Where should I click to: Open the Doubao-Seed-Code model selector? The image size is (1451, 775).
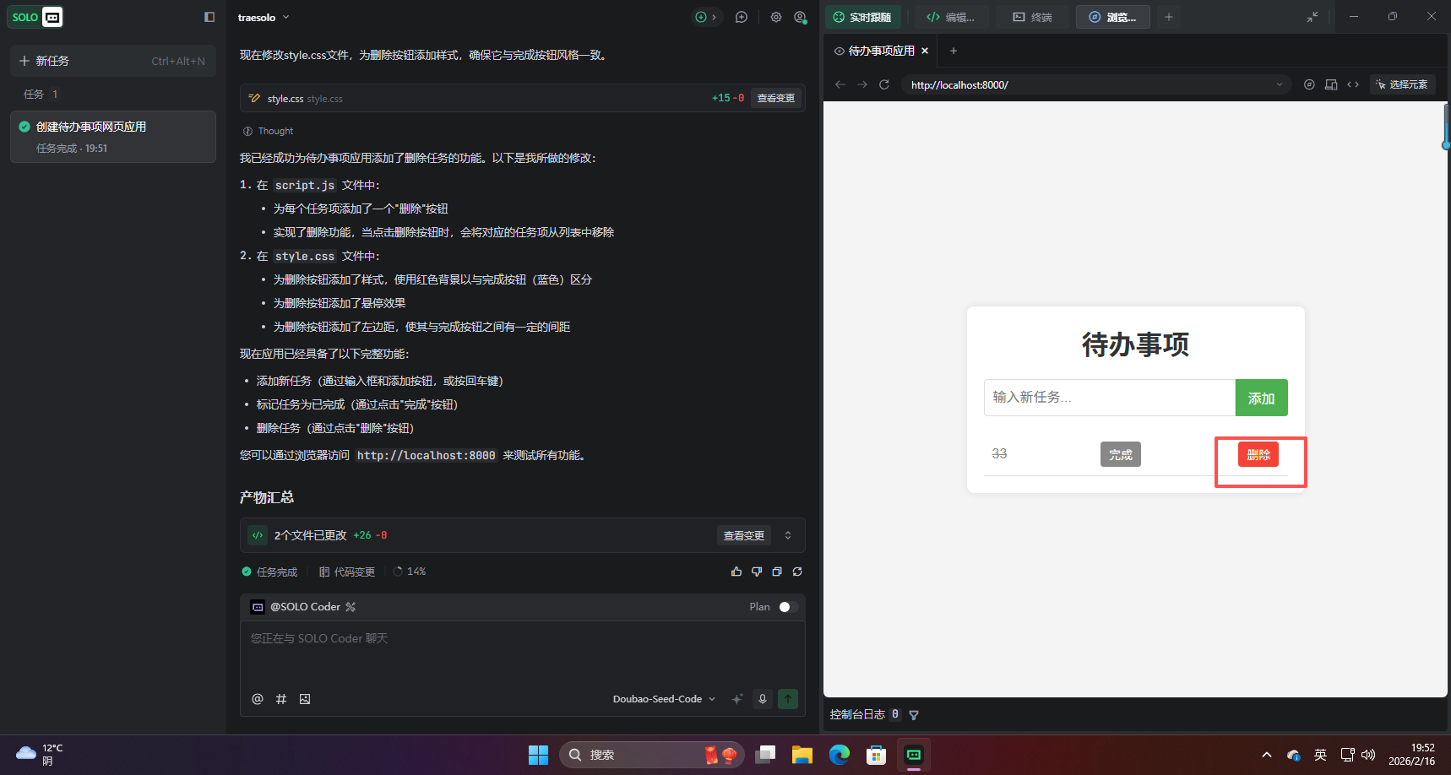coord(664,699)
